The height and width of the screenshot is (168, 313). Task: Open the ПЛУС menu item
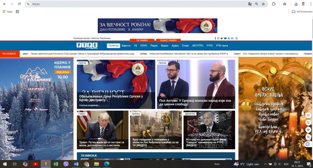pyautogui.click(x=144, y=46)
